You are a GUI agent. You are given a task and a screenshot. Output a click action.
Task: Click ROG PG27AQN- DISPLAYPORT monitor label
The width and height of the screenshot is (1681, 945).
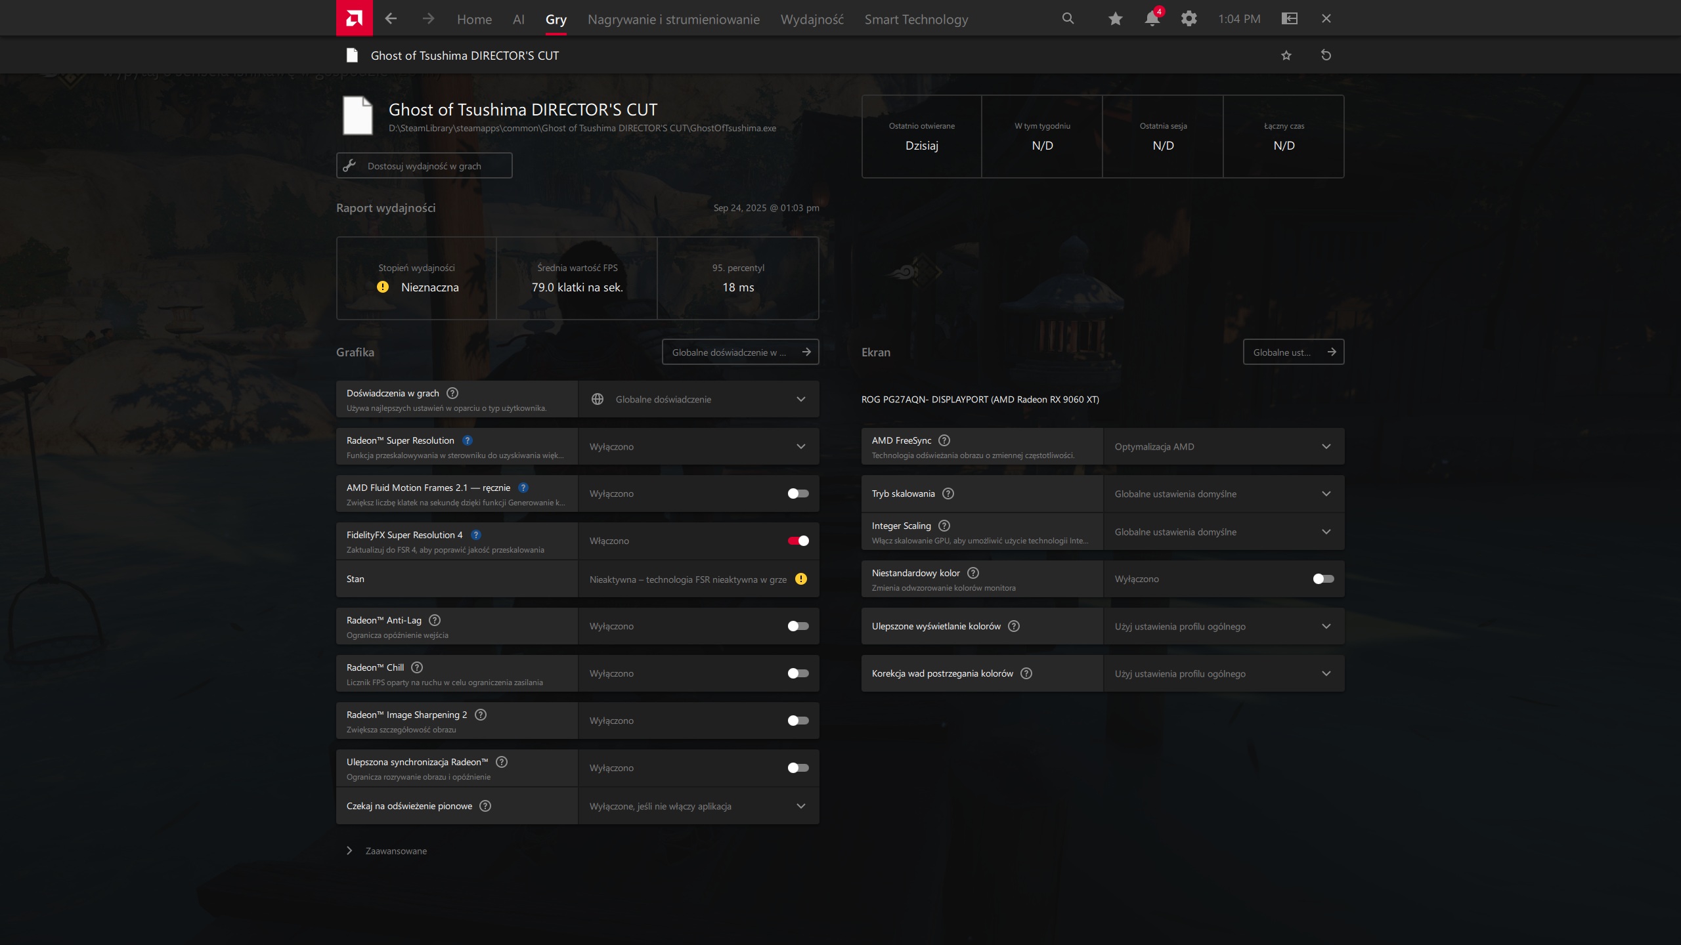[x=980, y=399]
